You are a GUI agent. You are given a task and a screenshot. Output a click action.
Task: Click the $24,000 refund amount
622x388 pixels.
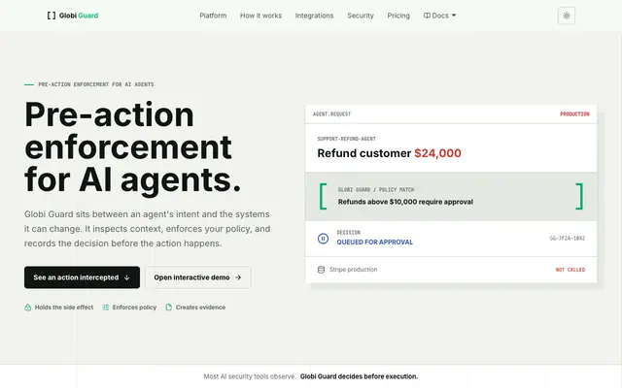click(x=437, y=153)
